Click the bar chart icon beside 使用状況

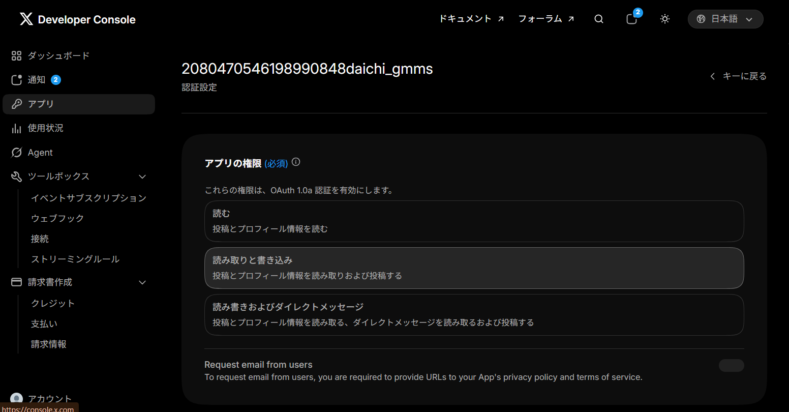point(17,128)
